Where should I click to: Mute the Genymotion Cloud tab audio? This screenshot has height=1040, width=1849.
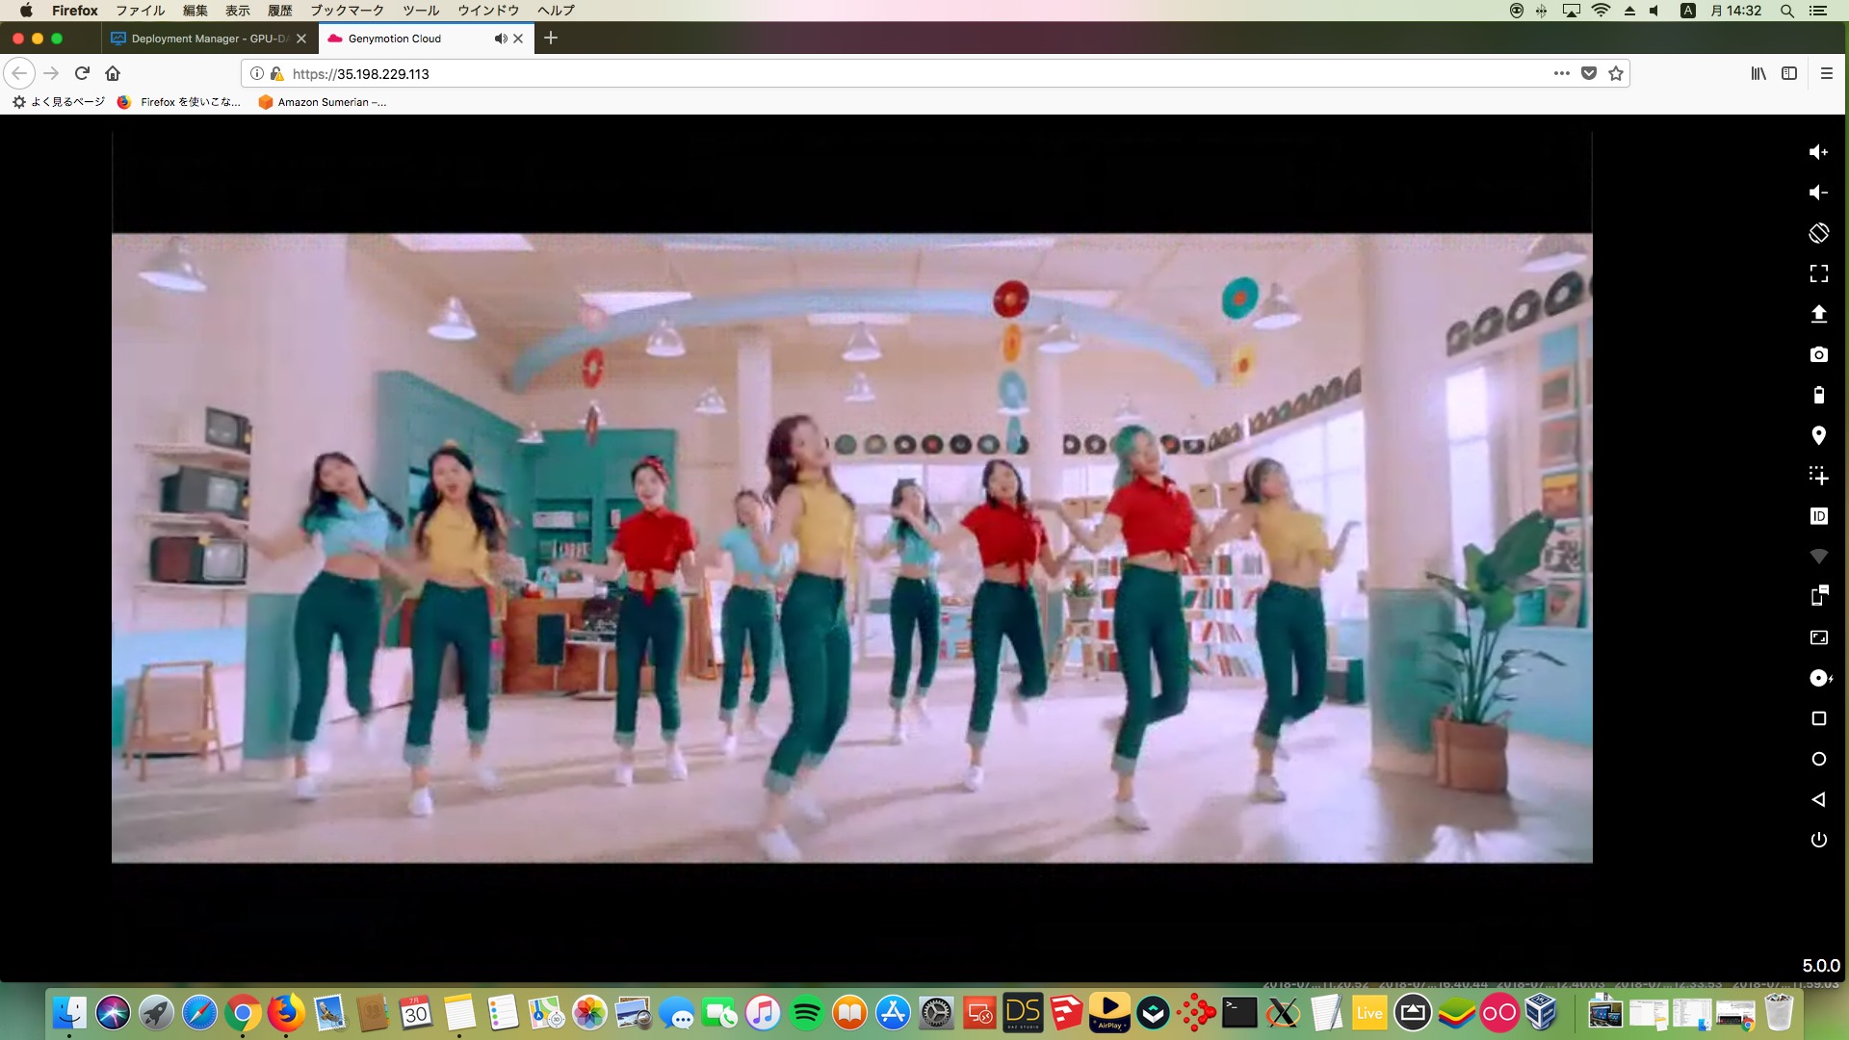coord(500,39)
